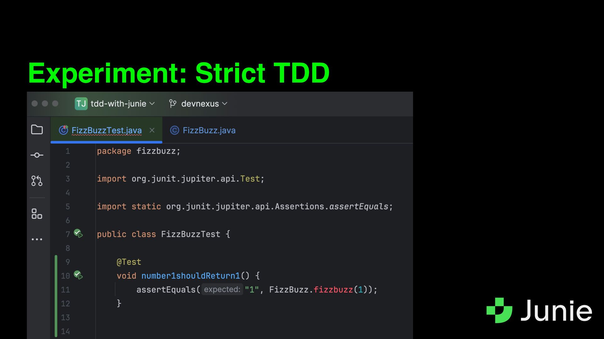Run FizzBuzzTest class via gutter icon
The image size is (604, 339).
(x=78, y=234)
